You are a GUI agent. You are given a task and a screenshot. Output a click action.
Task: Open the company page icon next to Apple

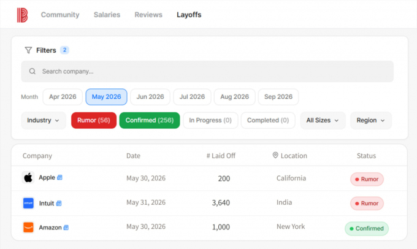[59, 177]
